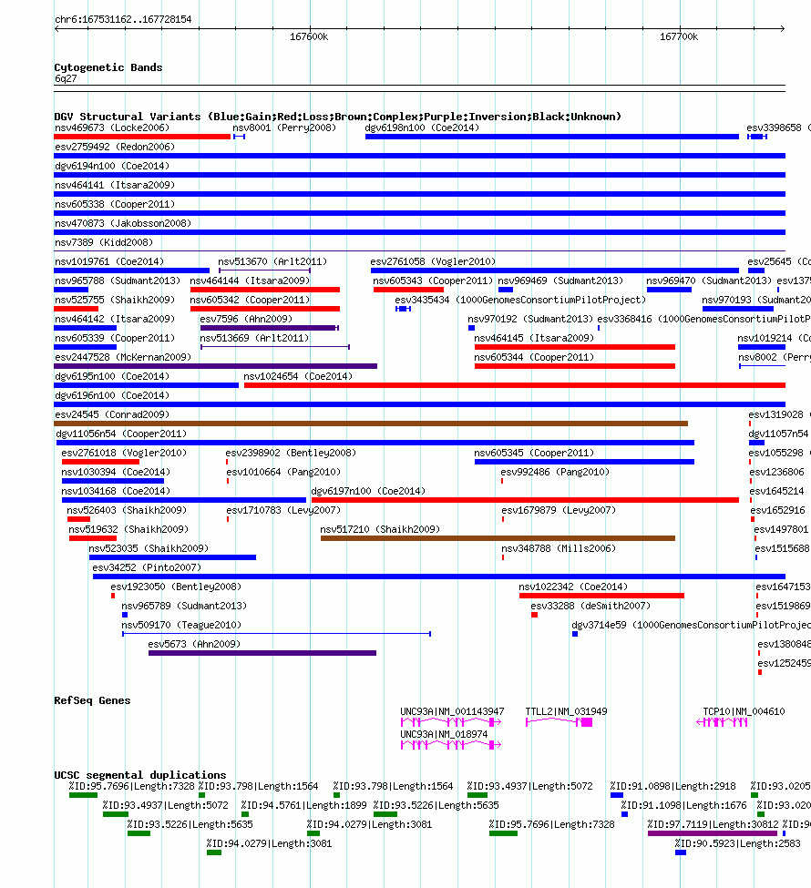Click esv2398902 (Bentley2008) label
Screen dimensions: 811x888
click(x=291, y=453)
